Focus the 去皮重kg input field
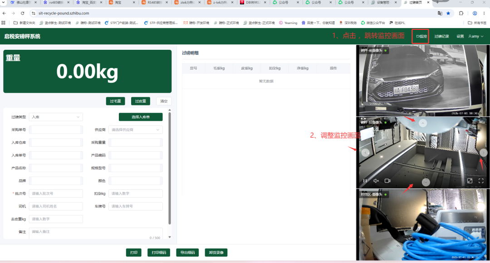This screenshot has width=490, height=263. click(x=56, y=219)
